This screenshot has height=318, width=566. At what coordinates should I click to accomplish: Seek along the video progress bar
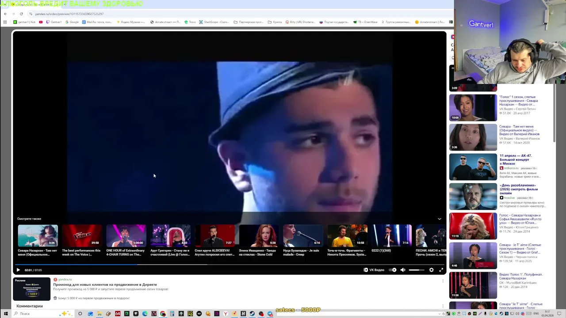229,265
